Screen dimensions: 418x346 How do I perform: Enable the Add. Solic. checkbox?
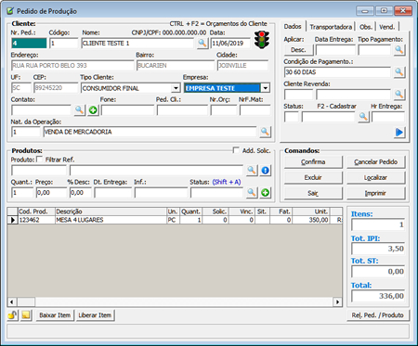click(x=236, y=150)
